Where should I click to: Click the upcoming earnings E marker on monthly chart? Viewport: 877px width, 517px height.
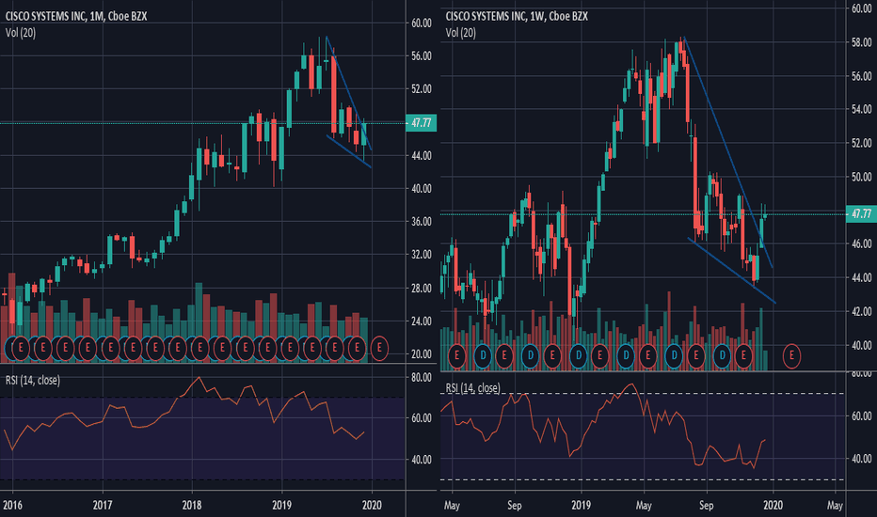(x=379, y=348)
